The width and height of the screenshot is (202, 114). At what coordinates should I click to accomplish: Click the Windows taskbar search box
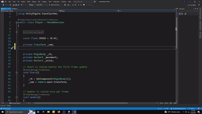[20, 112]
